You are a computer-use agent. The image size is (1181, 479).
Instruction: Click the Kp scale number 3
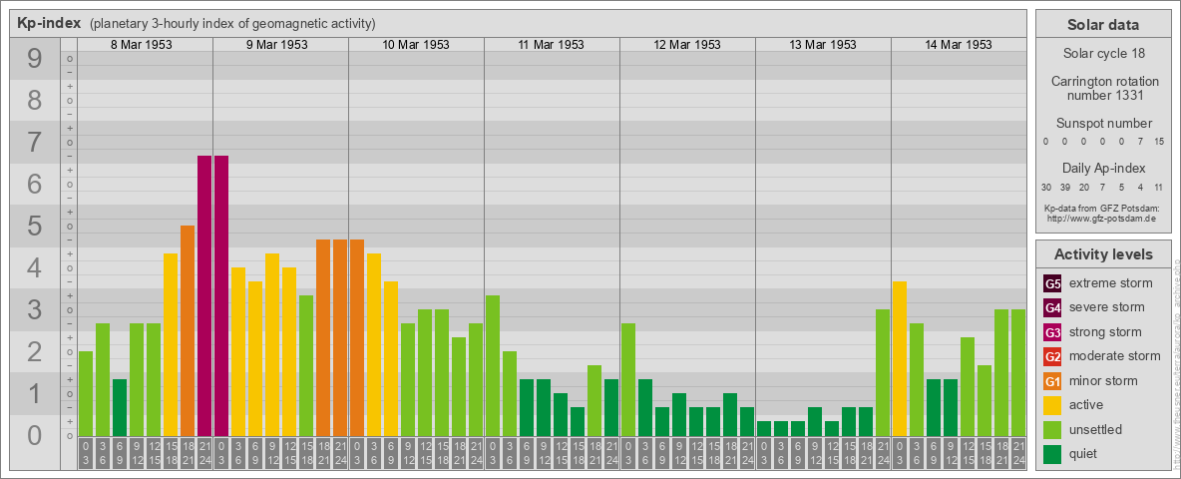tap(35, 309)
